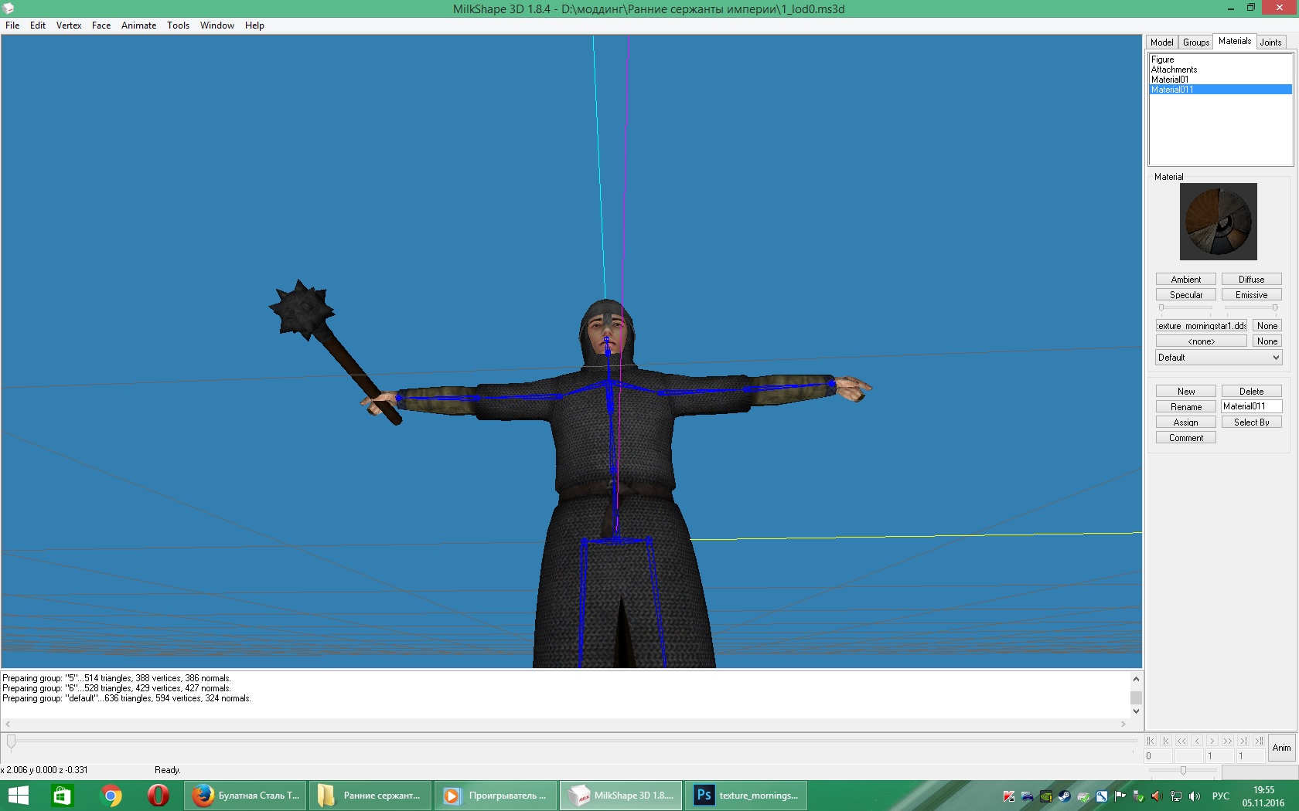Switch to Photoshop texture_mornings window
This screenshot has width=1299, height=811.
[x=746, y=796]
